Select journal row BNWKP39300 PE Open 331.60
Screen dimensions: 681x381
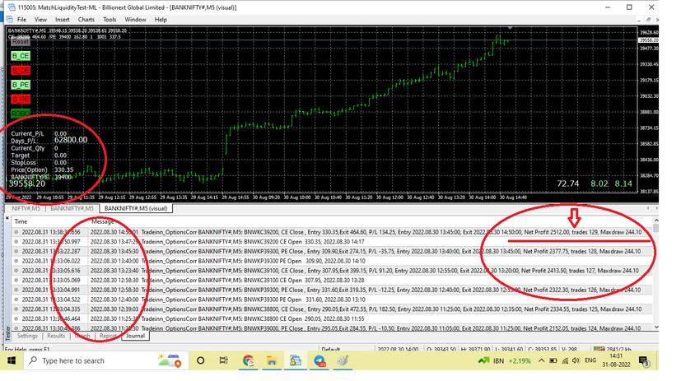point(332,300)
